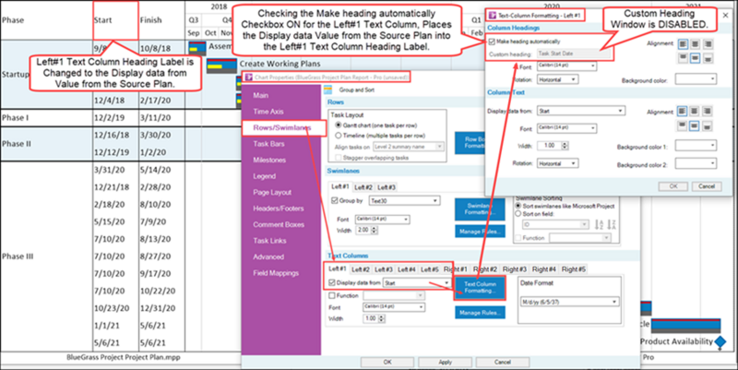This screenshot has height=370, width=738.
Task: Open Task Bars in sidebar
Action: pyautogui.click(x=268, y=144)
